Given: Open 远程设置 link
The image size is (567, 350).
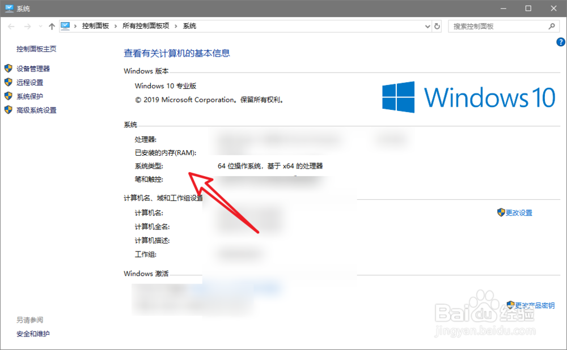Looking at the screenshot, I should (29, 82).
